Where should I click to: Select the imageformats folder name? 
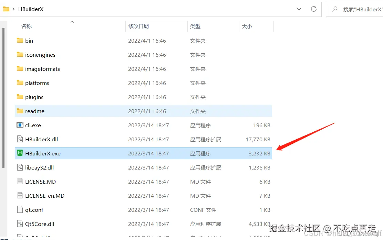tap(42, 69)
